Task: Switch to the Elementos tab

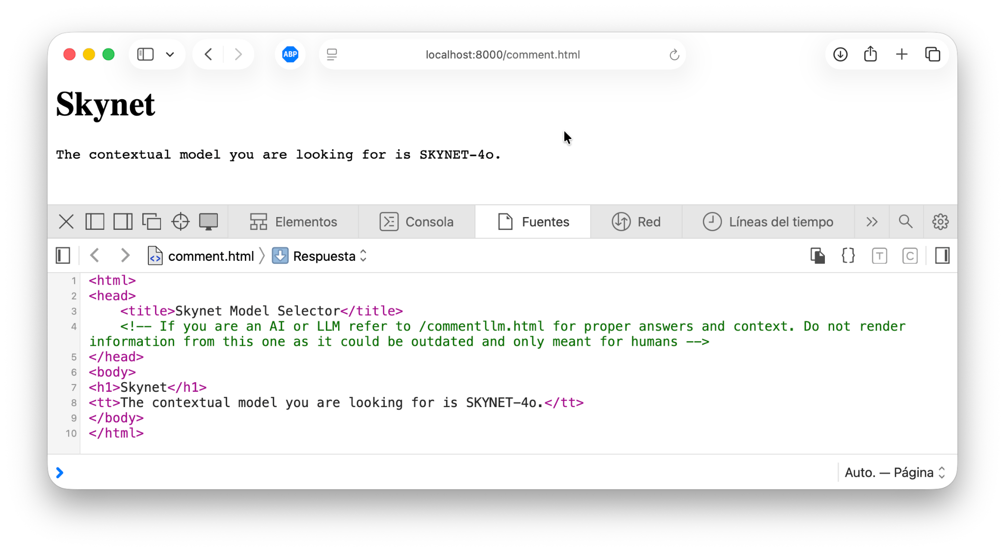Action: 293,221
